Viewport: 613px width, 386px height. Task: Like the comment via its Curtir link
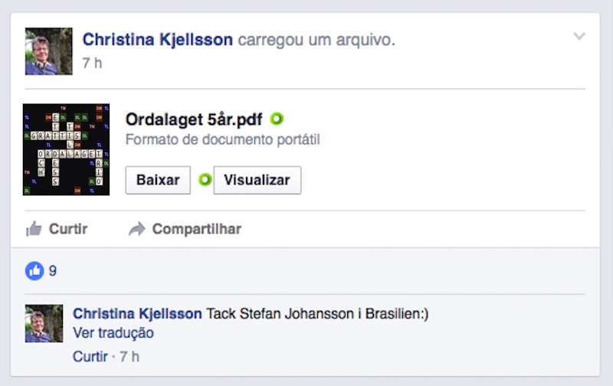(x=88, y=356)
